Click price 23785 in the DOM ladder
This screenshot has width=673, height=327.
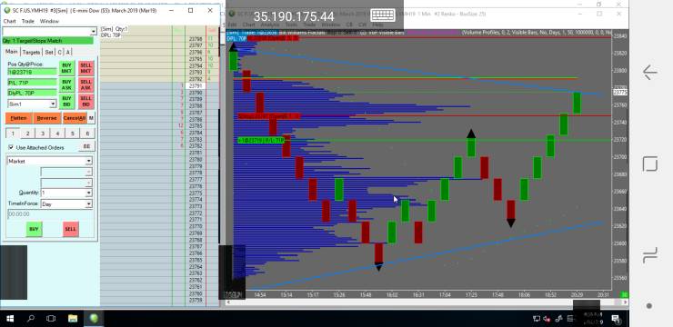point(196,126)
